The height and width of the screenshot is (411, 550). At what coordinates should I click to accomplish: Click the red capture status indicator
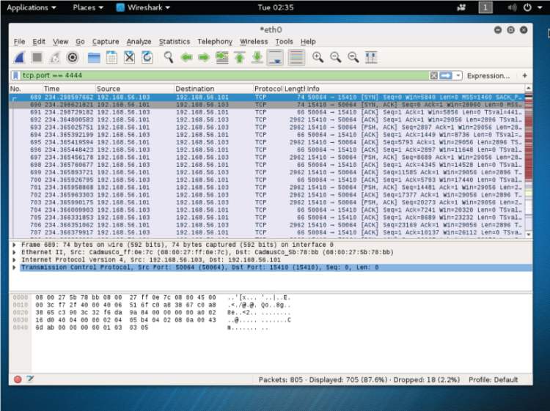(18, 379)
